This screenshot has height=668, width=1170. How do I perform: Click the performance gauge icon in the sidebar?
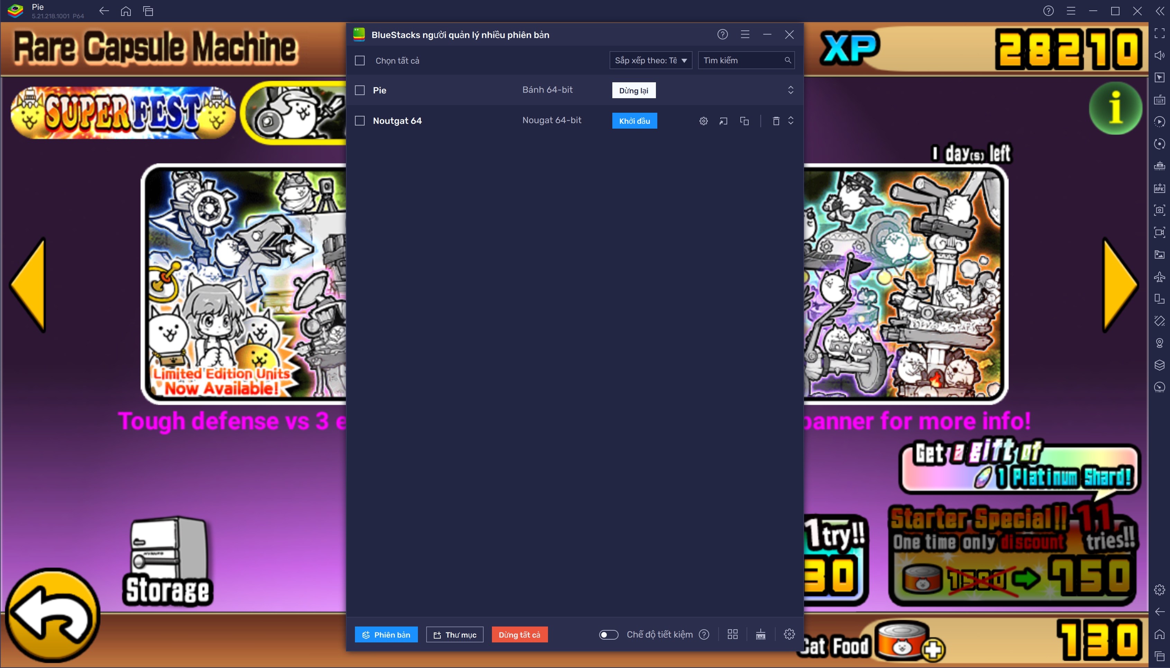tap(1159, 387)
